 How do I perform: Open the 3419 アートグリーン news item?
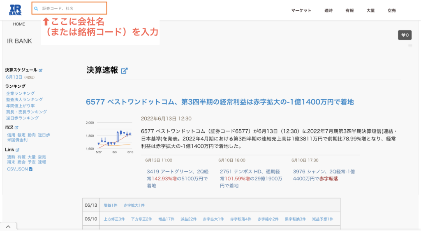[178, 179]
